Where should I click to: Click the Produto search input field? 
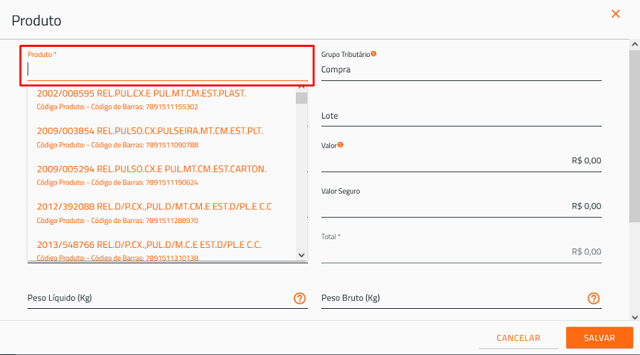[167, 70]
